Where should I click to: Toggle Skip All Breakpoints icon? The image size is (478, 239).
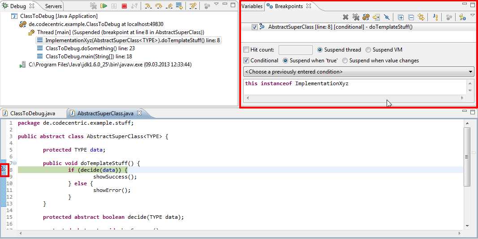point(387,17)
